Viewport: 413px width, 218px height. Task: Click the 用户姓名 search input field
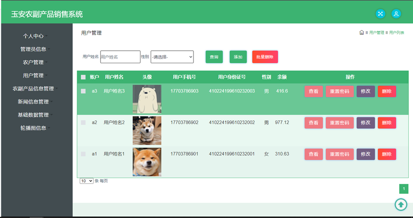(x=120, y=57)
